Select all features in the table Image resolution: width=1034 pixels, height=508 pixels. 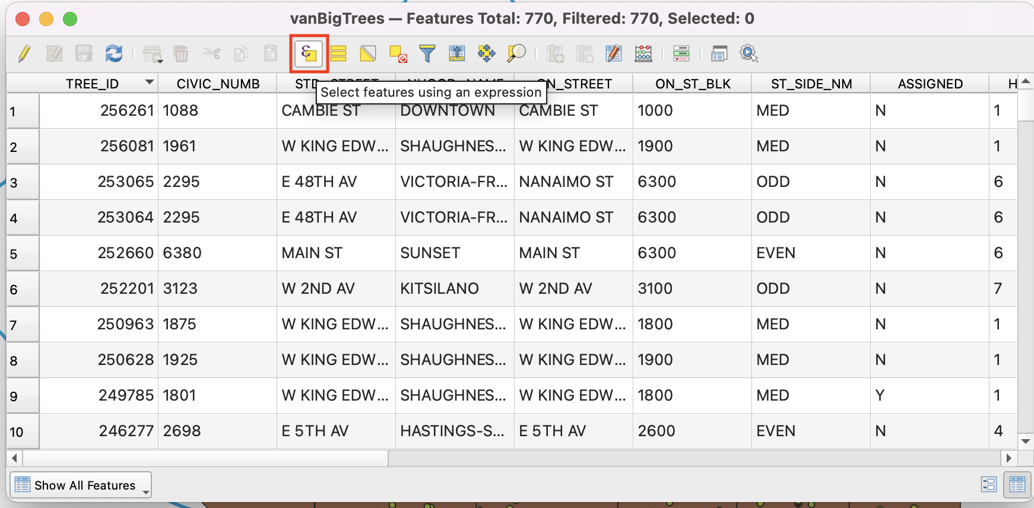tap(338, 54)
